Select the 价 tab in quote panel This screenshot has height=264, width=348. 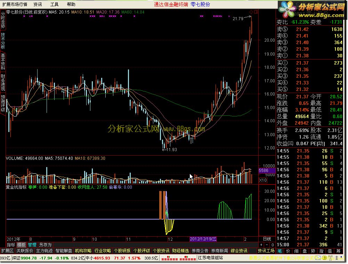click(x=288, y=251)
